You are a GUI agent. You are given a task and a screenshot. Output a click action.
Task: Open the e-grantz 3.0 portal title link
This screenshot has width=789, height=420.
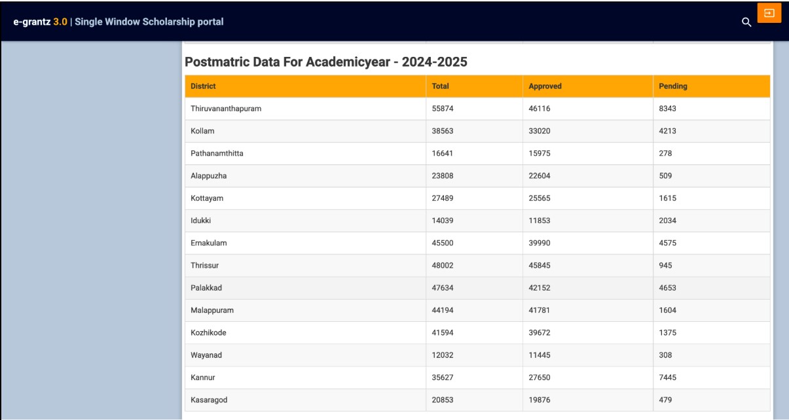(119, 22)
